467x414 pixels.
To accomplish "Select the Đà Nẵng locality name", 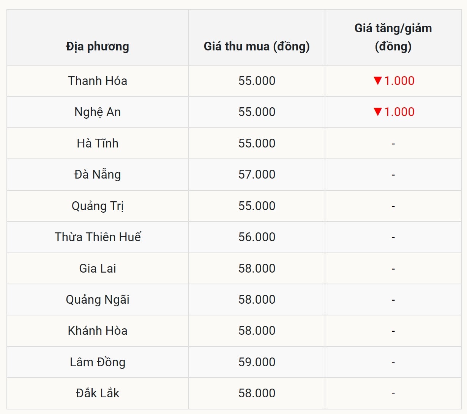I will click(x=98, y=174).
